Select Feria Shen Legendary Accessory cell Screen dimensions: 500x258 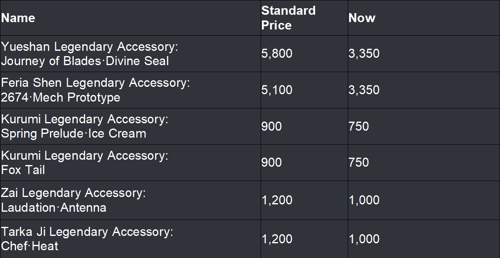(95, 90)
